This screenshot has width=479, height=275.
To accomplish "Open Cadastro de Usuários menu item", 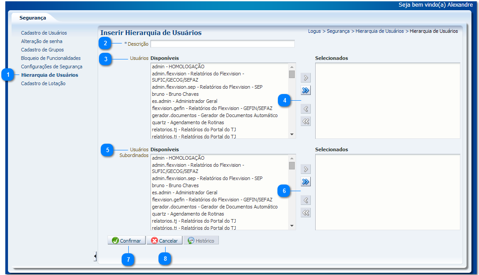I will tap(44, 33).
